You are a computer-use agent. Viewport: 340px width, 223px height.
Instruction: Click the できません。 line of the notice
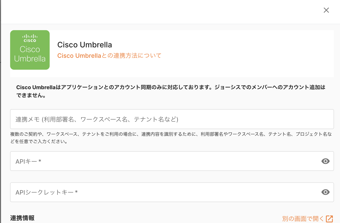pos(31,96)
